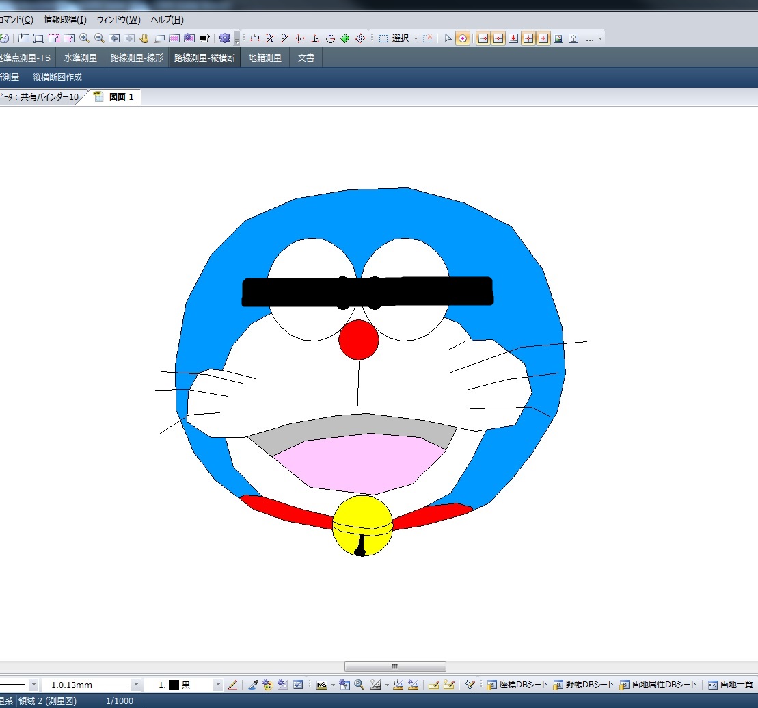Click the bottom toolbar magnifier search icon
The width and height of the screenshot is (758, 708).
coord(359,684)
